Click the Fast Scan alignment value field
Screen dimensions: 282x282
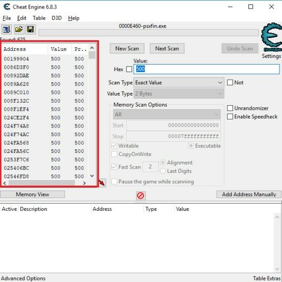pyautogui.click(x=150, y=167)
